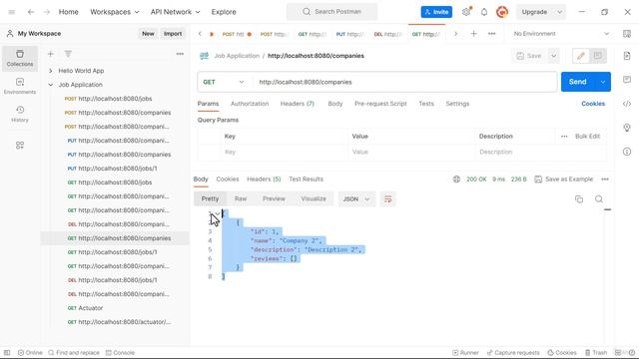Click the edit pencil icon
The height and width of the screenshot is (359, 639).
pos(581,56)
